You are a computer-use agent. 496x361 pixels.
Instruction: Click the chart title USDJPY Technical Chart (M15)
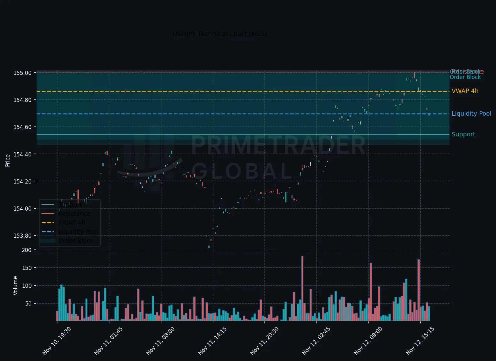point(220,34)
